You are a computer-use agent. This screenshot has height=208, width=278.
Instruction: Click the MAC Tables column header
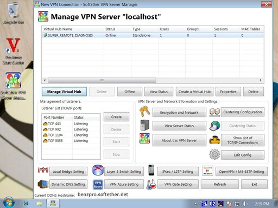pyautogui.click(x=251, y=29)
